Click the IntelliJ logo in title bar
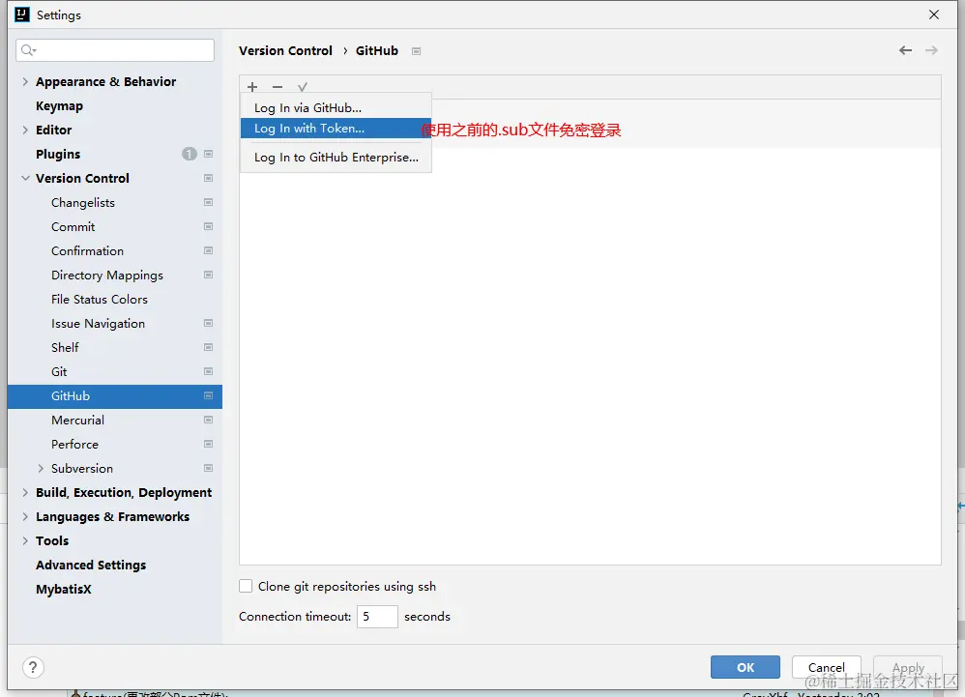This screenshot has width=965, height=697. 22,15
